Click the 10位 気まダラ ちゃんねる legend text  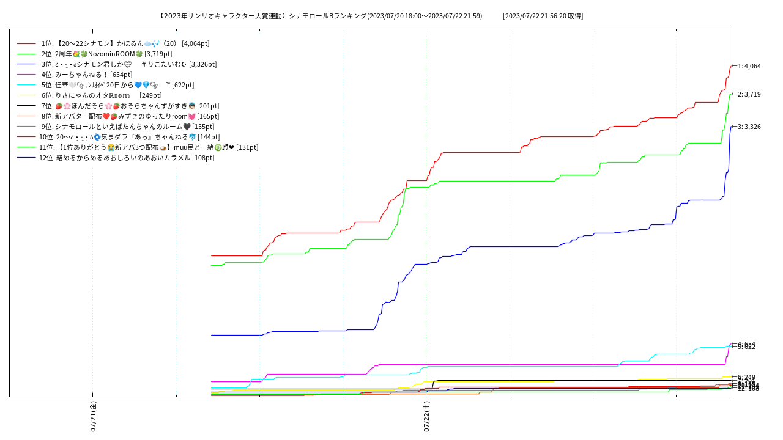click(130, 137)
